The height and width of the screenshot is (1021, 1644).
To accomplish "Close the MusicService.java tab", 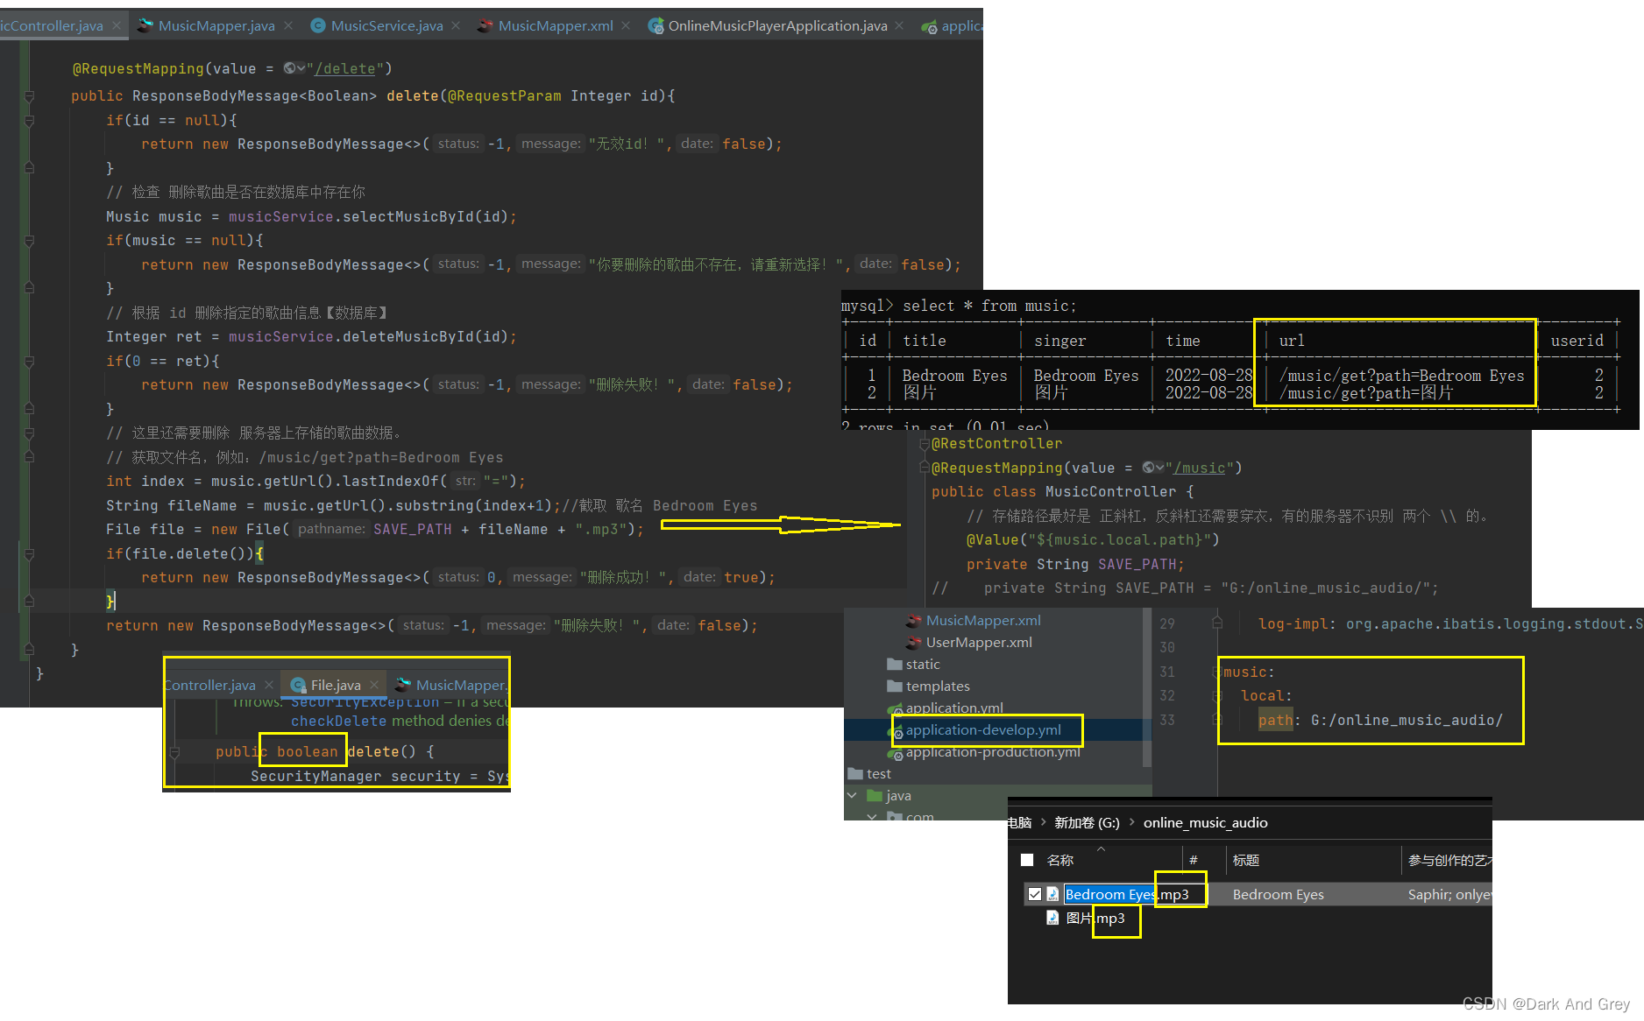I will click(x=456, y=25).
